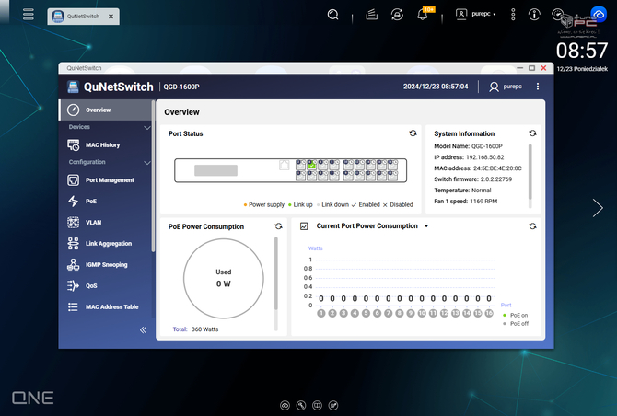Viewport: 617px width, 416px height.
Task: Click the Total 360 Watts text
Action: tap(195, 329)
